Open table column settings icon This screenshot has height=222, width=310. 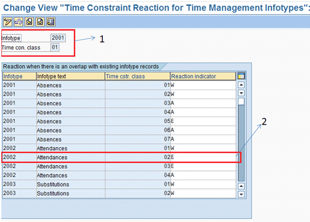241,76
